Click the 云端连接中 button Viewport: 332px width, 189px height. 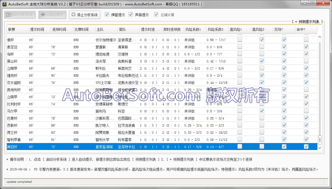(x=52, y=15)
